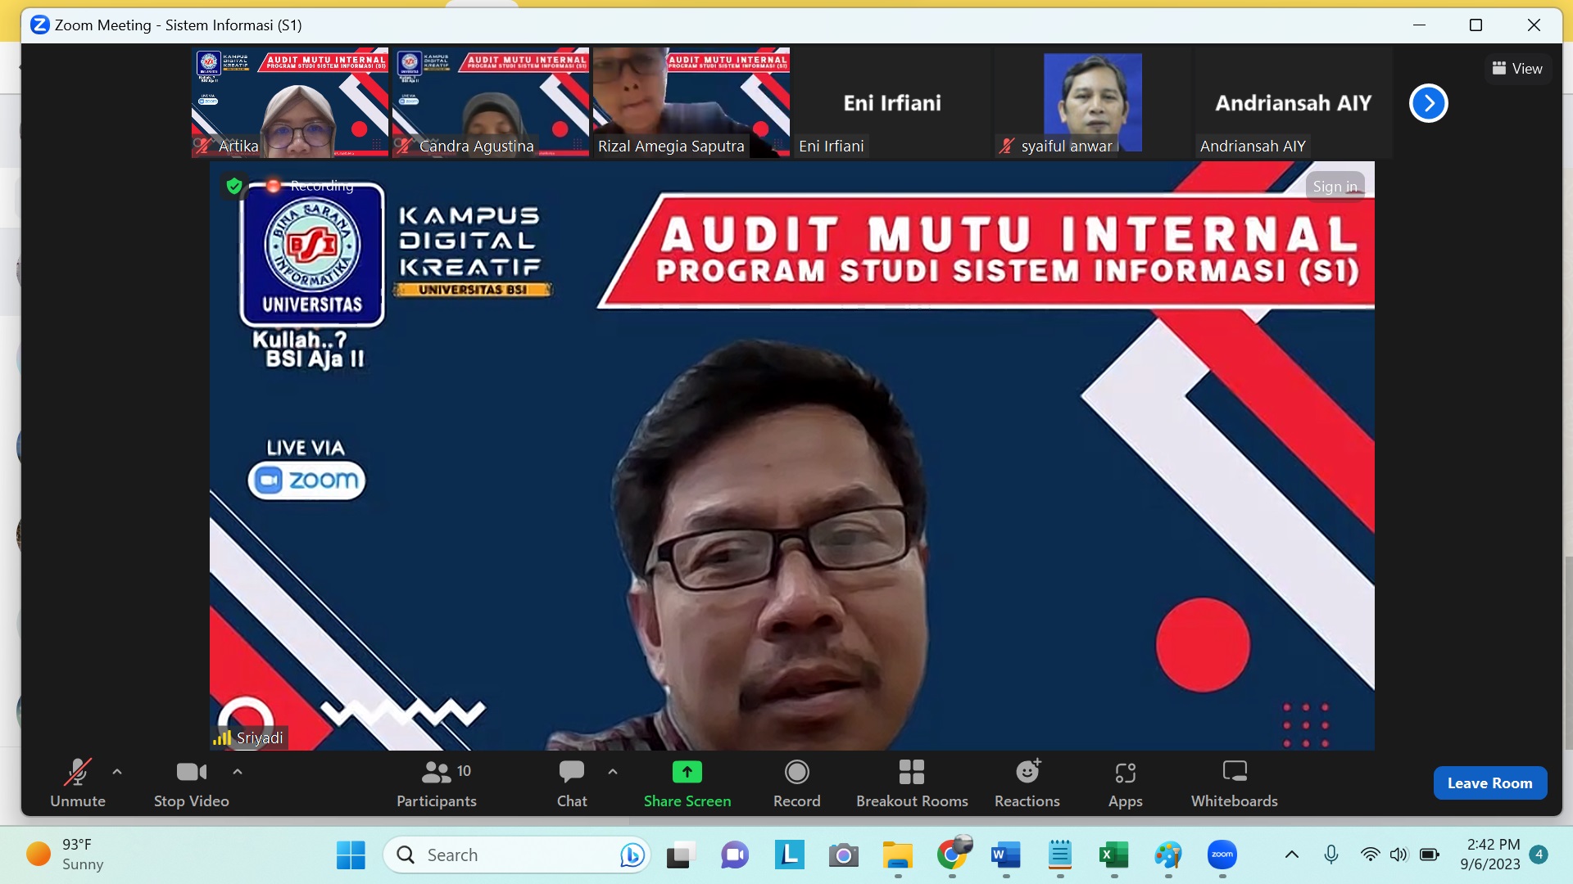Maximize the Zoom Meeting window
The image size is (1573, 884).
click(x=1476, y=25)
